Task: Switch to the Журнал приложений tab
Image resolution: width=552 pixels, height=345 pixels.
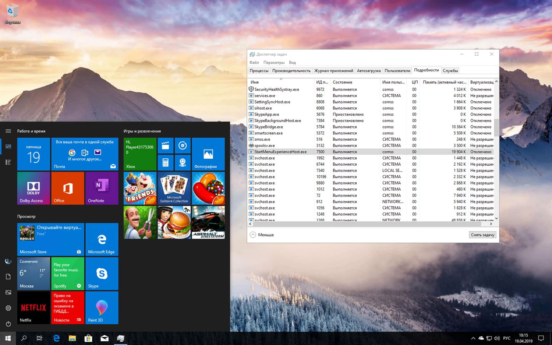Action: point(333,71)
